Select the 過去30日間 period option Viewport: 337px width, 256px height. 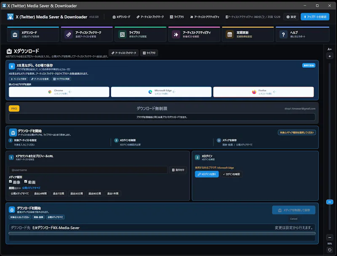coord(77,194)
